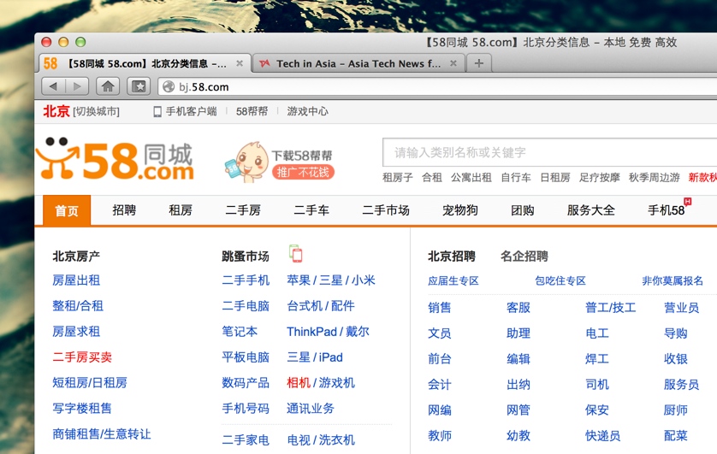Open the 宠物狗 navigation item
717x454 pixels.
click(460, 210)
